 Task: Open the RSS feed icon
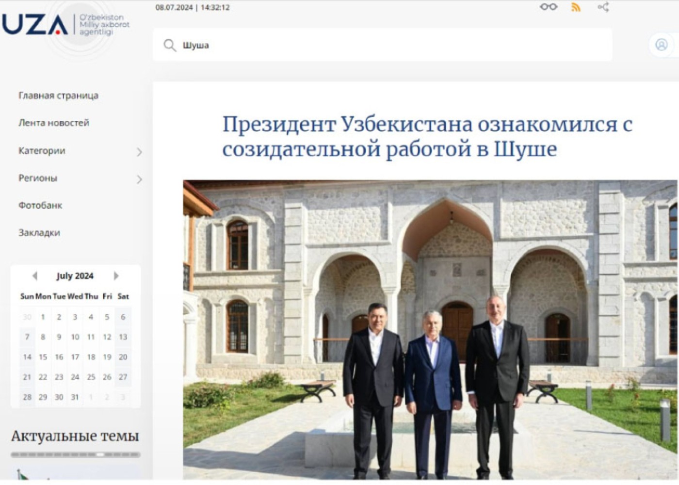[576, 7]
